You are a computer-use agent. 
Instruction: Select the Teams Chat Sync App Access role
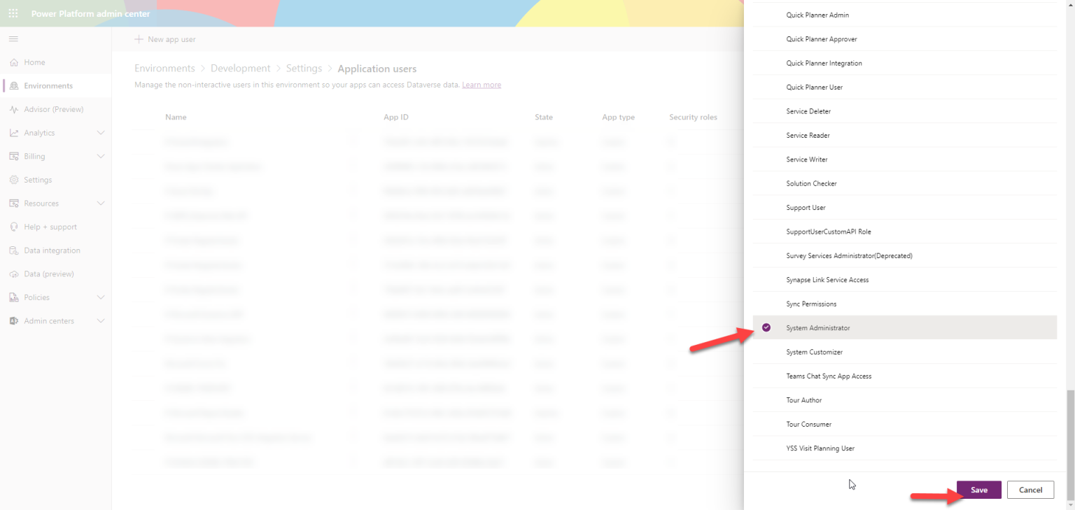tap(905, 376)
